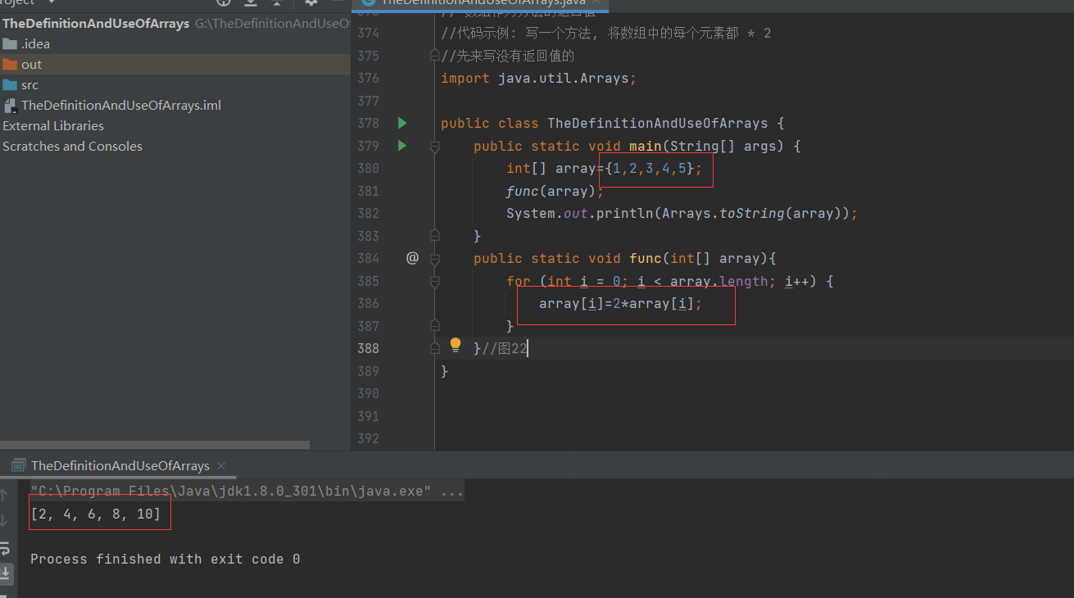Click 'int[] array={1,2,3,4,5};' declaration
The height and width of the screenshot is (598, 1074).
[x=605, y=168]
